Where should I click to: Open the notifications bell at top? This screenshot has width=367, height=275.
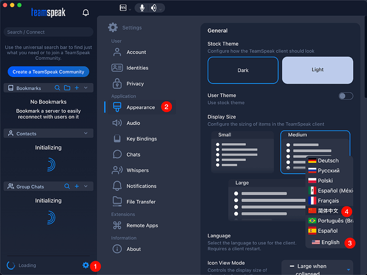[85, 13]
